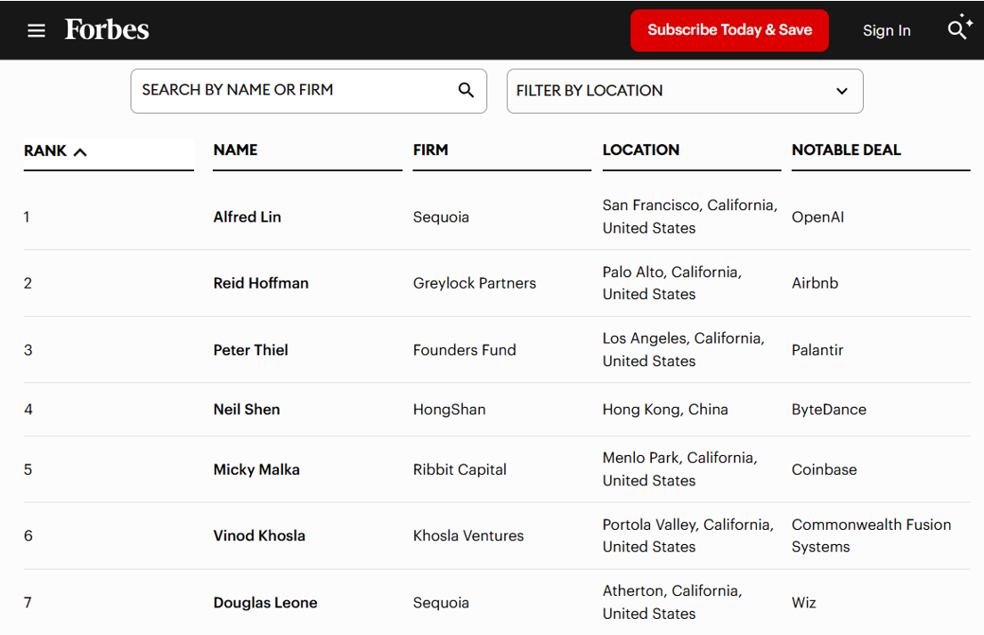The image size is (984, 635).
Task: Click Subscribe Today & Save button
Action: pyautogui.click(x=729, y=30)
